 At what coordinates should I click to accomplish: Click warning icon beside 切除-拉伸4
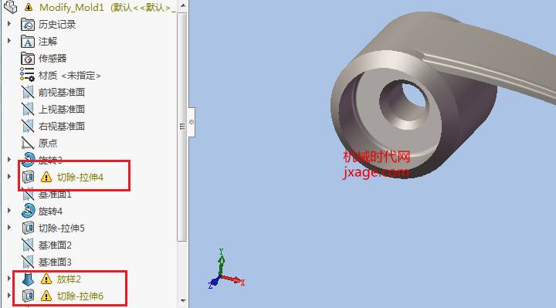(46, 177)
